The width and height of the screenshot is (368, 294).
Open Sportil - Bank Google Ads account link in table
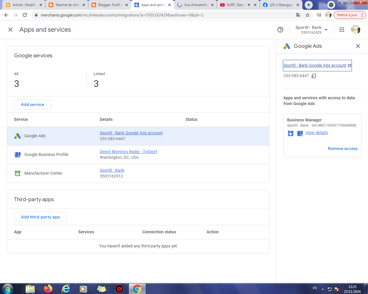131,133
